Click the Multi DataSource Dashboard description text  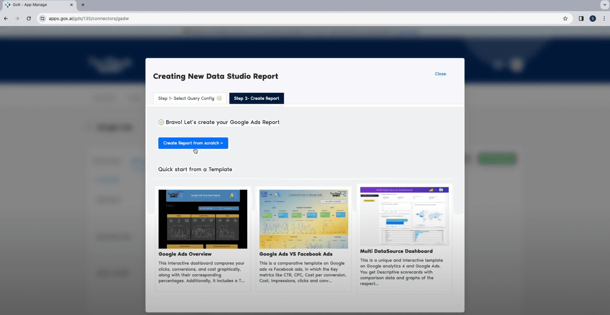coord(402,272)
